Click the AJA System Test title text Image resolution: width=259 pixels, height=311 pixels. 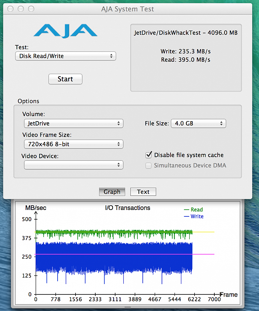click(127, 9)
